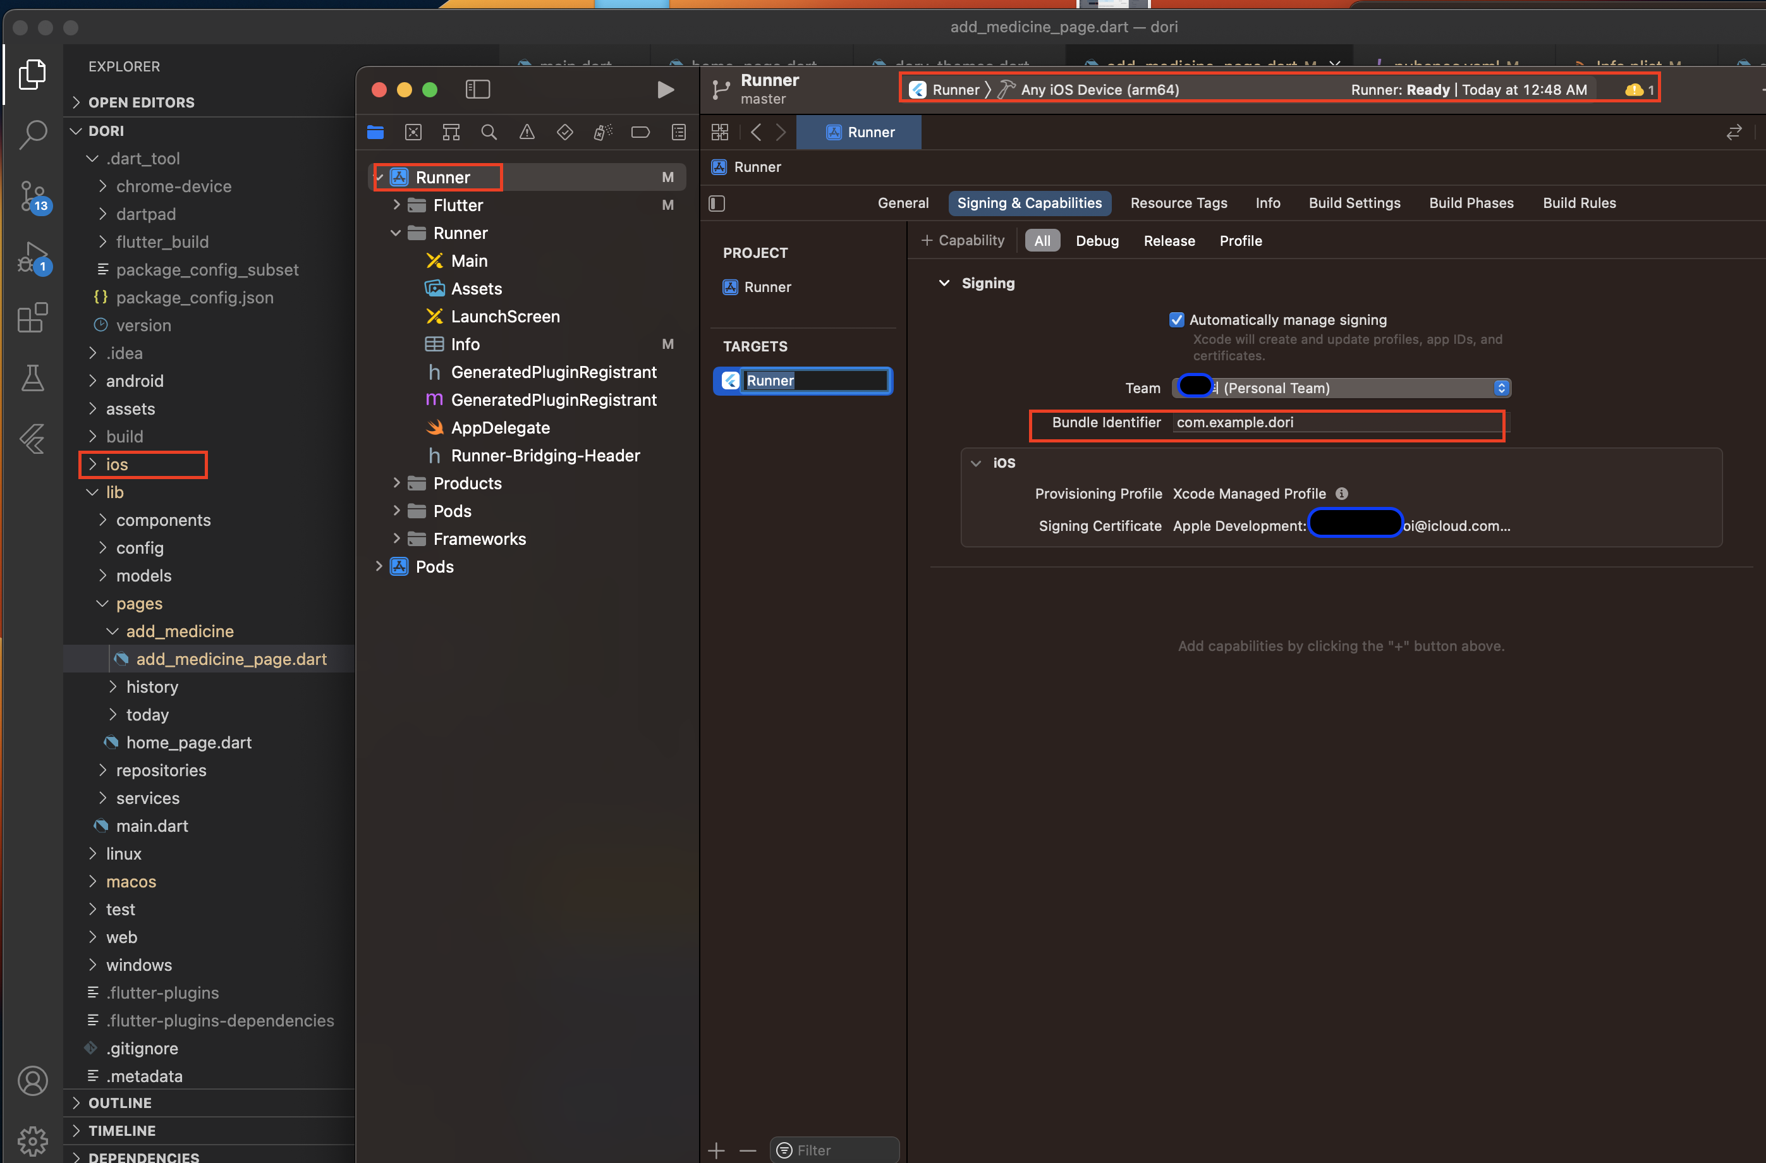
Task: Open VS Code Source Control icon
Action: pyautogui.click(x=33, y=197)
